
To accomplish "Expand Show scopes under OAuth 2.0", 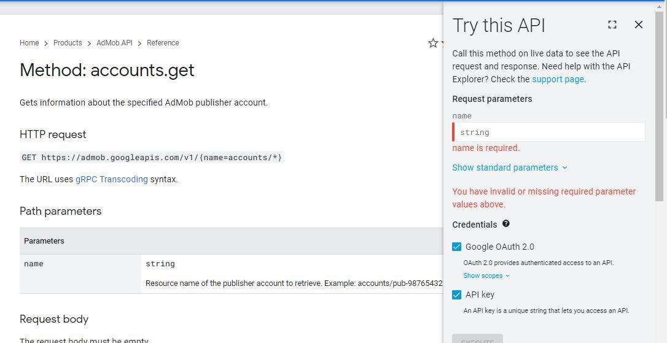I will (486, 276).
